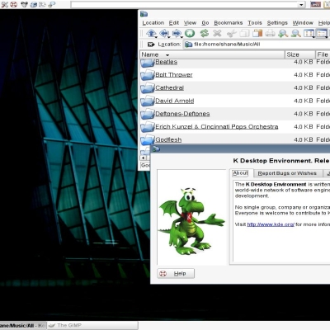Viewport: 330px width, 330px height.
Task: Click the top panel command input field
Action: [185, 5]
